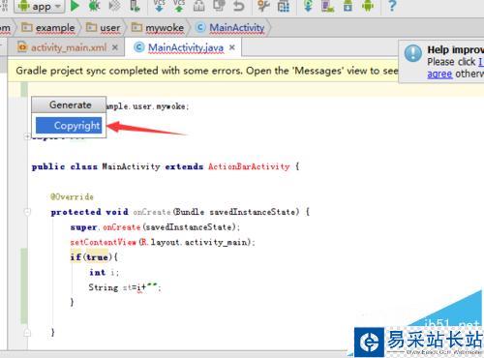Close the MainActivity.java tab
This screenshot has height=358, width=484.
click(231, 47)
